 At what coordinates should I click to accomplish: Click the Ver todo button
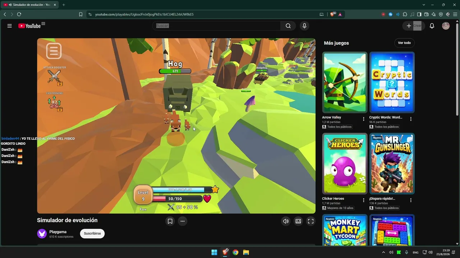point(404,43)
